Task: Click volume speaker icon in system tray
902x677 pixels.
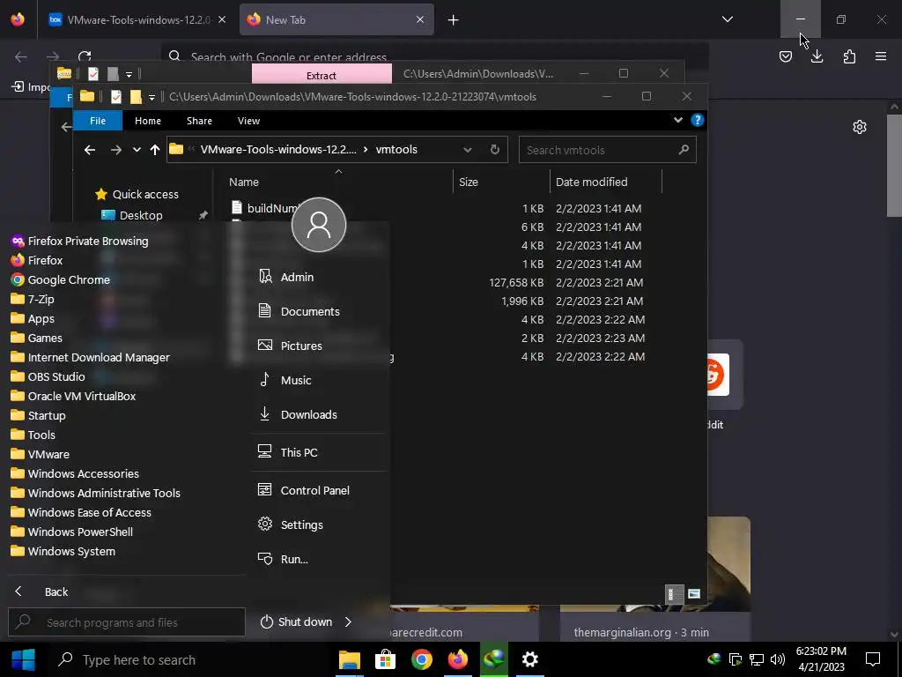Action: [778, 659]
